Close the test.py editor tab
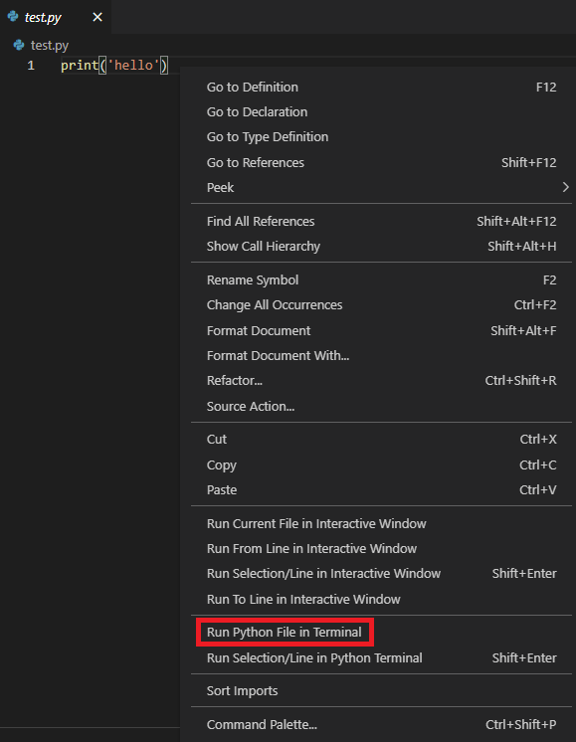The image size is (576, 742). [x=97, y=17]
